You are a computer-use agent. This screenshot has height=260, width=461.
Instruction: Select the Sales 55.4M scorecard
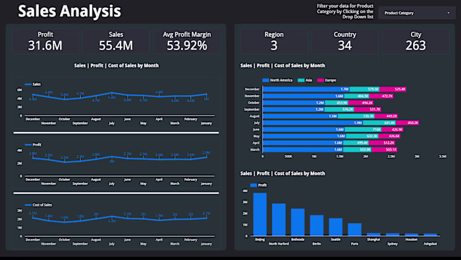[x=116, y=42]
